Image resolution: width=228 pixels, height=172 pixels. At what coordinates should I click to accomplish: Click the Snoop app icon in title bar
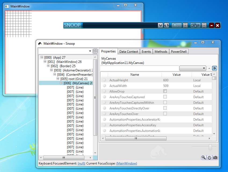click(x=40, y=43)
